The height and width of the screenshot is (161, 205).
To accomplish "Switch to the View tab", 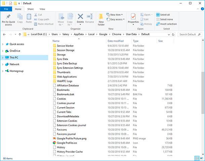I will [42, 9].
